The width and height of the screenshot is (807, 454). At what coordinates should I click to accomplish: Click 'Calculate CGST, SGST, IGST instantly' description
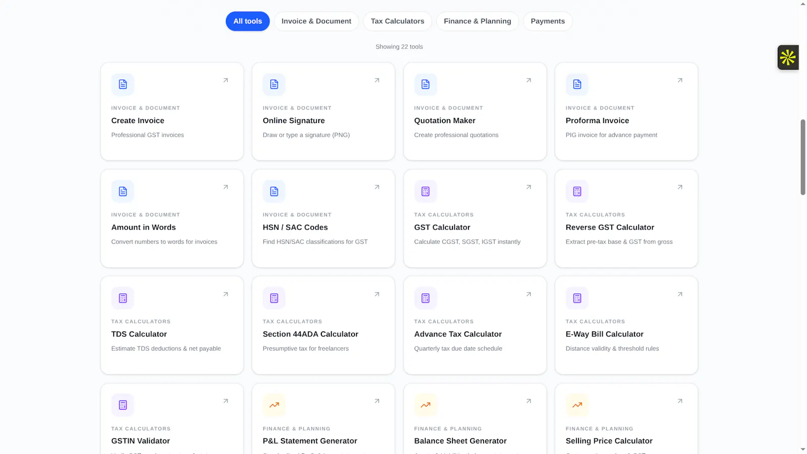point(467,242)
